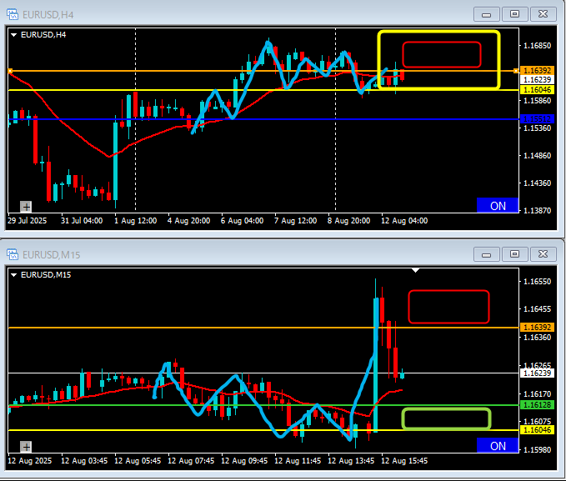
Task: Click 1.16850 on the H4 price scale
Action: point(537,46)
